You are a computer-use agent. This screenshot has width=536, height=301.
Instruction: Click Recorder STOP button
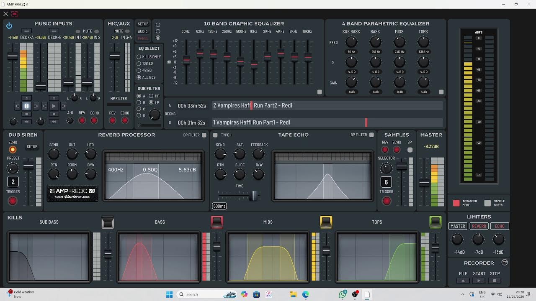pyautogui.click(x=495, y=281)
